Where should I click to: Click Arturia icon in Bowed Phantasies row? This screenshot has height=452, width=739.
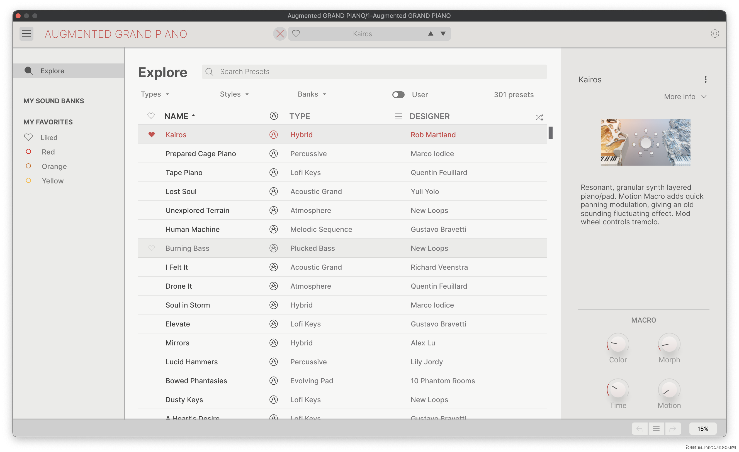(x=273, y=380)
